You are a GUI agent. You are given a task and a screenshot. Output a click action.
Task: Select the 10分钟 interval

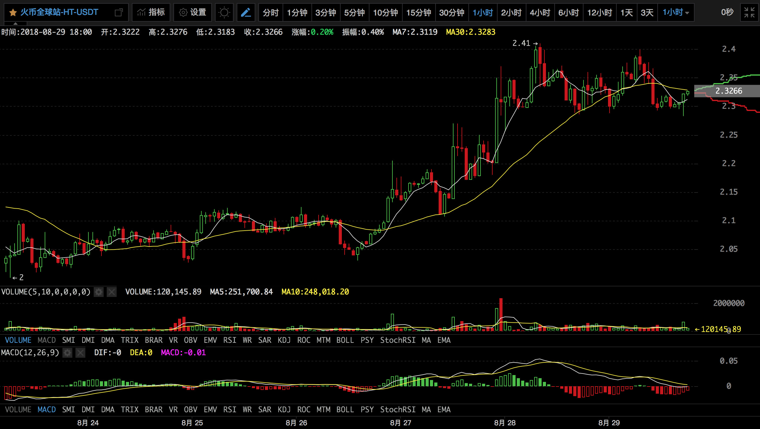[x=385, y=12]
